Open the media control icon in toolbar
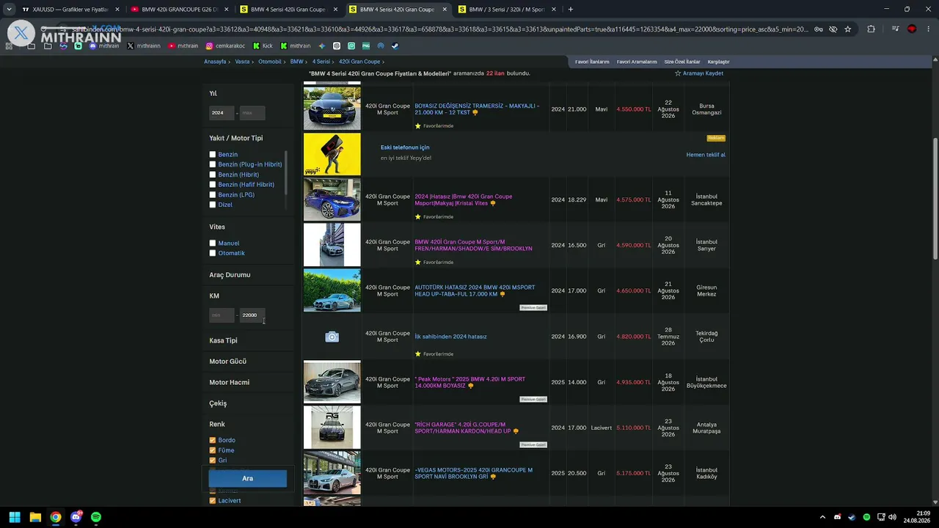The height and width of the screenshot is (528, 939). pyautogui.click(x=896, y=29)
